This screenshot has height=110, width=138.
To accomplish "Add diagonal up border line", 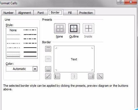I will pyautogui.click(x=48, y=76).
